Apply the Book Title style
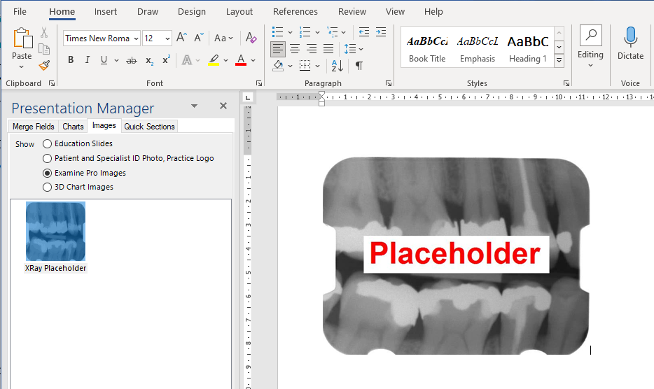Image resolution: width=654 pixels, height=389 pixels. click(427, 48)
